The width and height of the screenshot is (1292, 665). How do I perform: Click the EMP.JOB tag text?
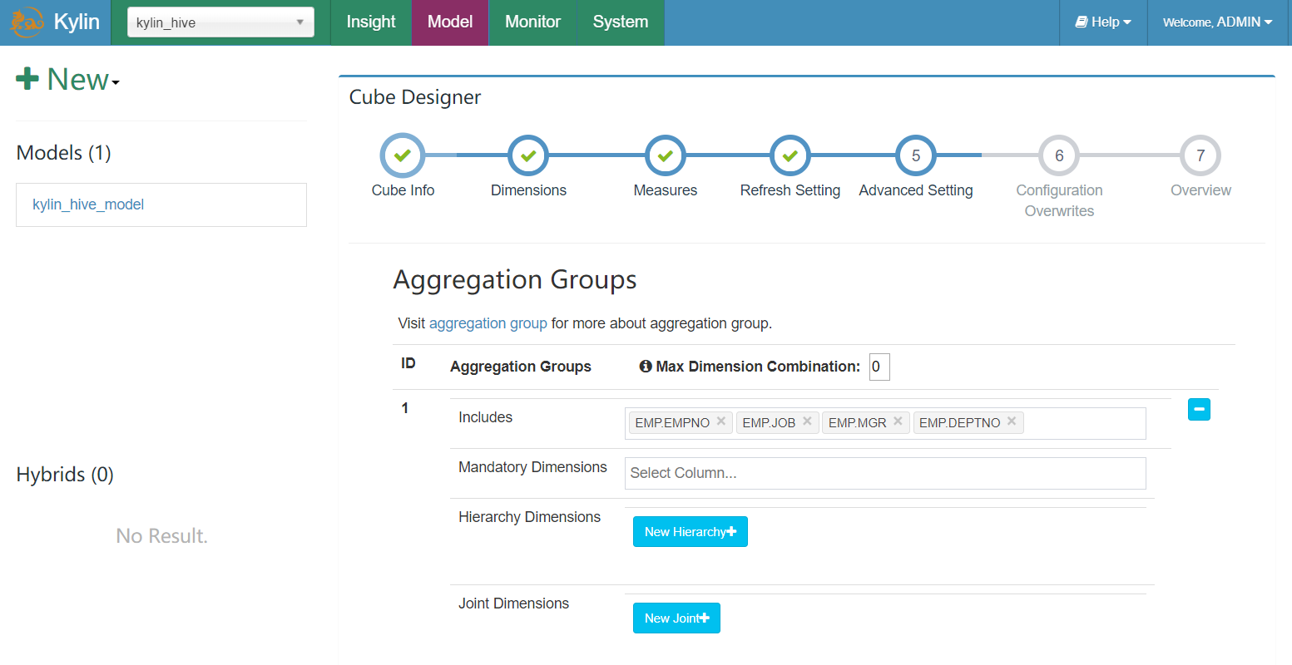[x=769, y=423]
